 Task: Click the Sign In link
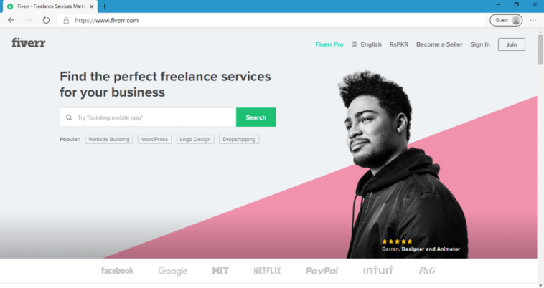(480, 44)
